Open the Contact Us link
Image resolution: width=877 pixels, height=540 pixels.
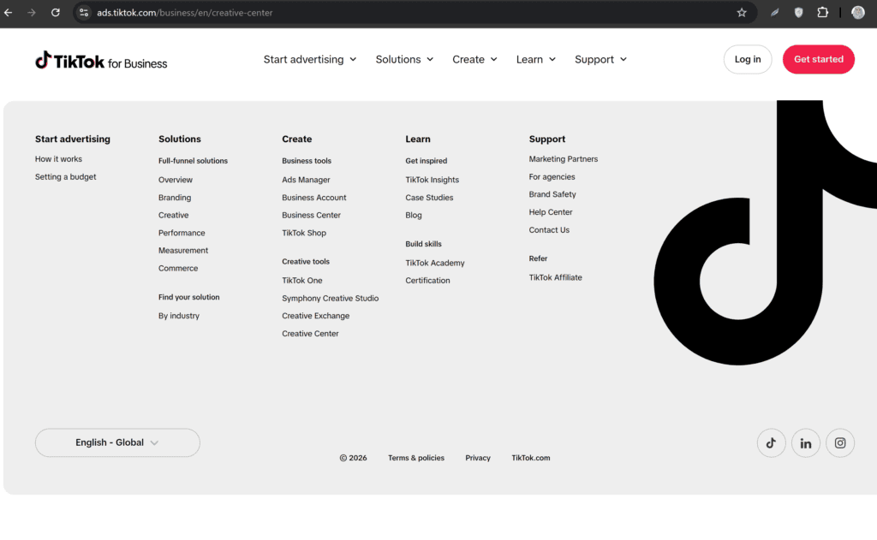tap(549, 230)
